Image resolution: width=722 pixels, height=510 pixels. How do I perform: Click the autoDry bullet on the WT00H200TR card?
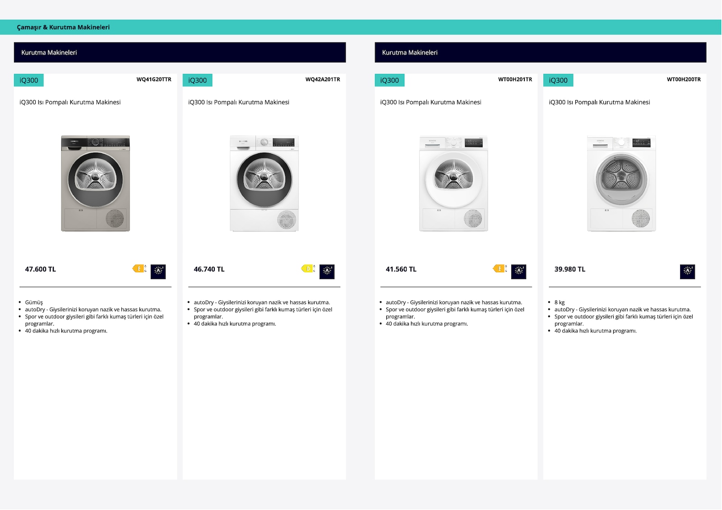point(623,310)
